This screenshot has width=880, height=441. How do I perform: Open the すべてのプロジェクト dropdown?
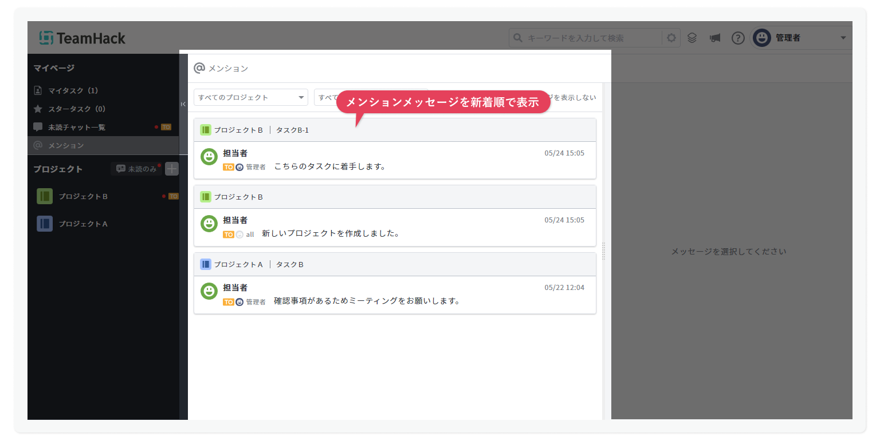[x=250, y=97]
